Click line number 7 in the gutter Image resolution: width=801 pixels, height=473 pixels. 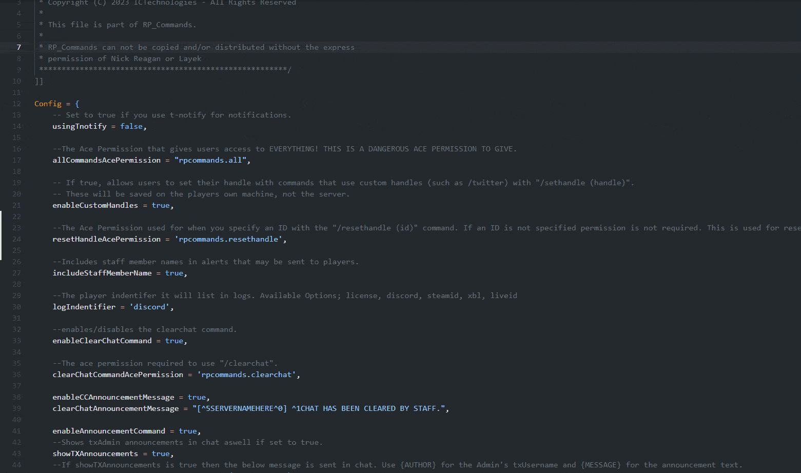coord(19,47)
